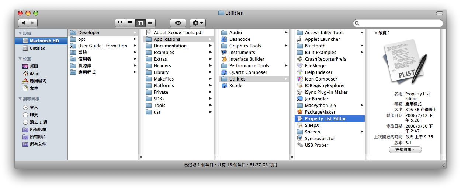The width and height of the screenshot is (461, 189).
Task: Open 文件 documents in sidebar
Action: point(41,88)
